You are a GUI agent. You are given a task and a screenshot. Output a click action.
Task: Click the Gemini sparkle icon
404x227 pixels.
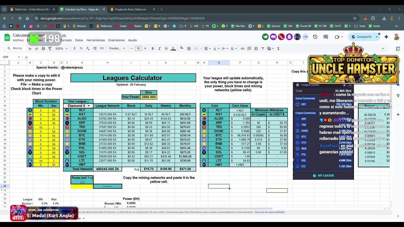[386, 37]
